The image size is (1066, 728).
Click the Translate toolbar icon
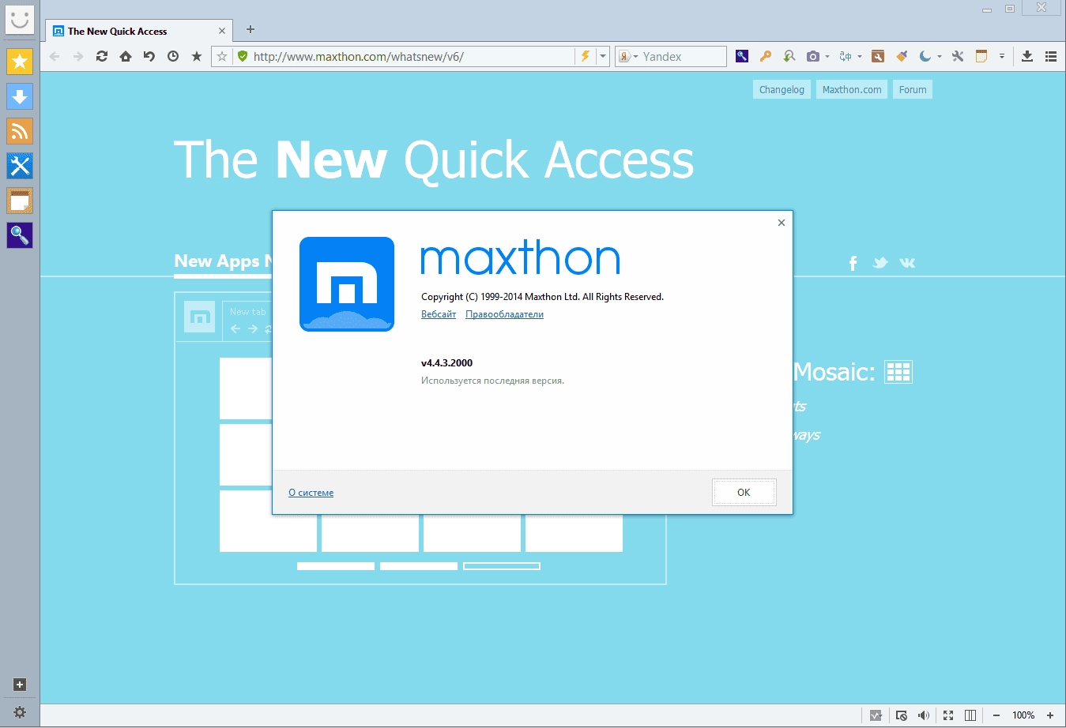[x=846, y=56]
